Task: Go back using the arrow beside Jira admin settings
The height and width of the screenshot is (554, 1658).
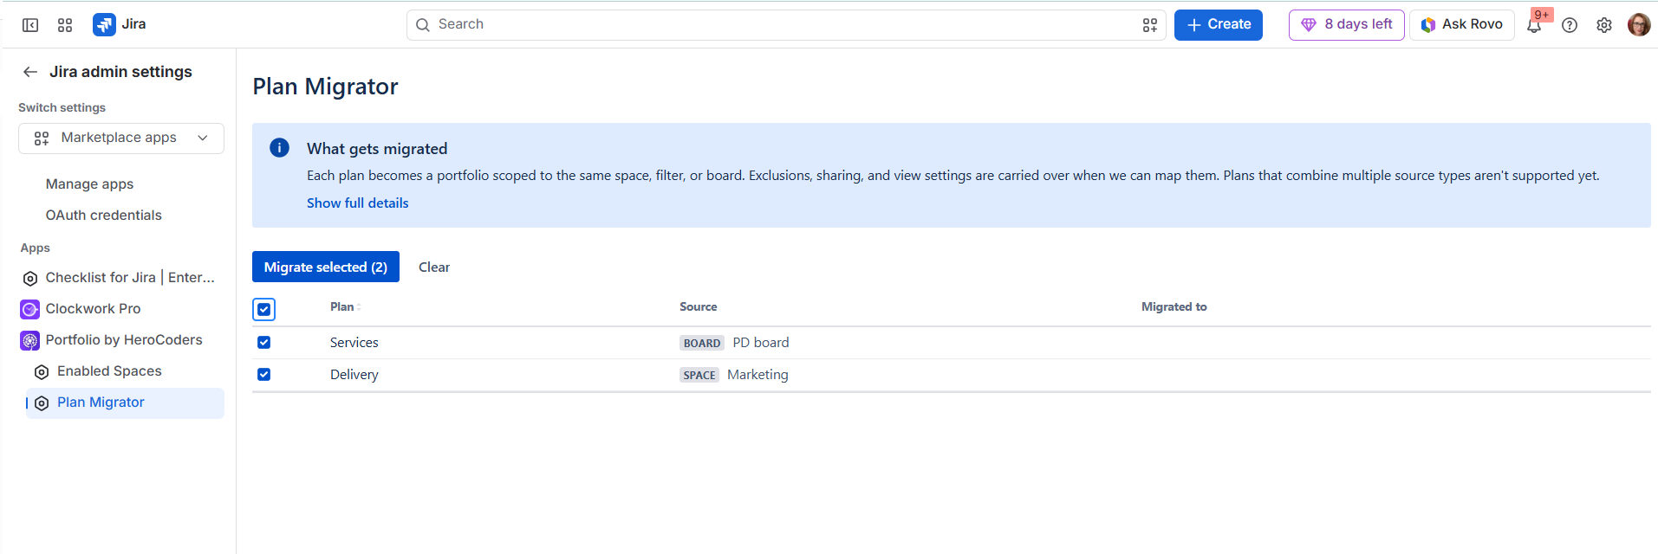Action: [x=30, y=72]
